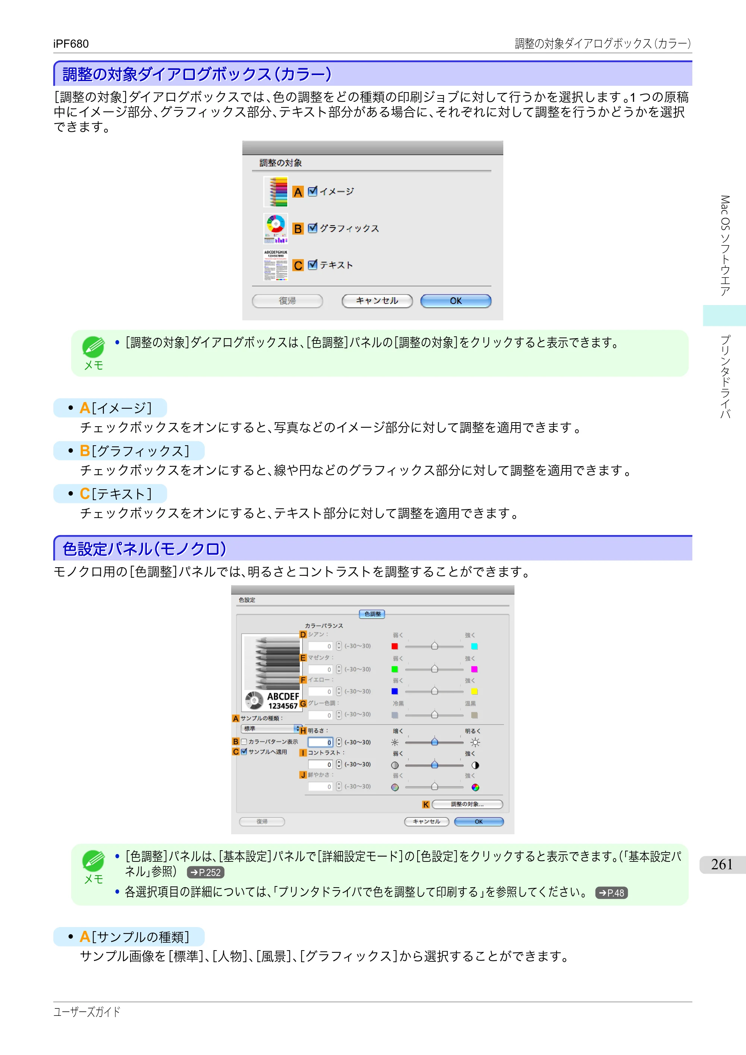
Task: Click OK in the adjustment target (調整の対象) dialog
Action: click(x=456, y=301)
